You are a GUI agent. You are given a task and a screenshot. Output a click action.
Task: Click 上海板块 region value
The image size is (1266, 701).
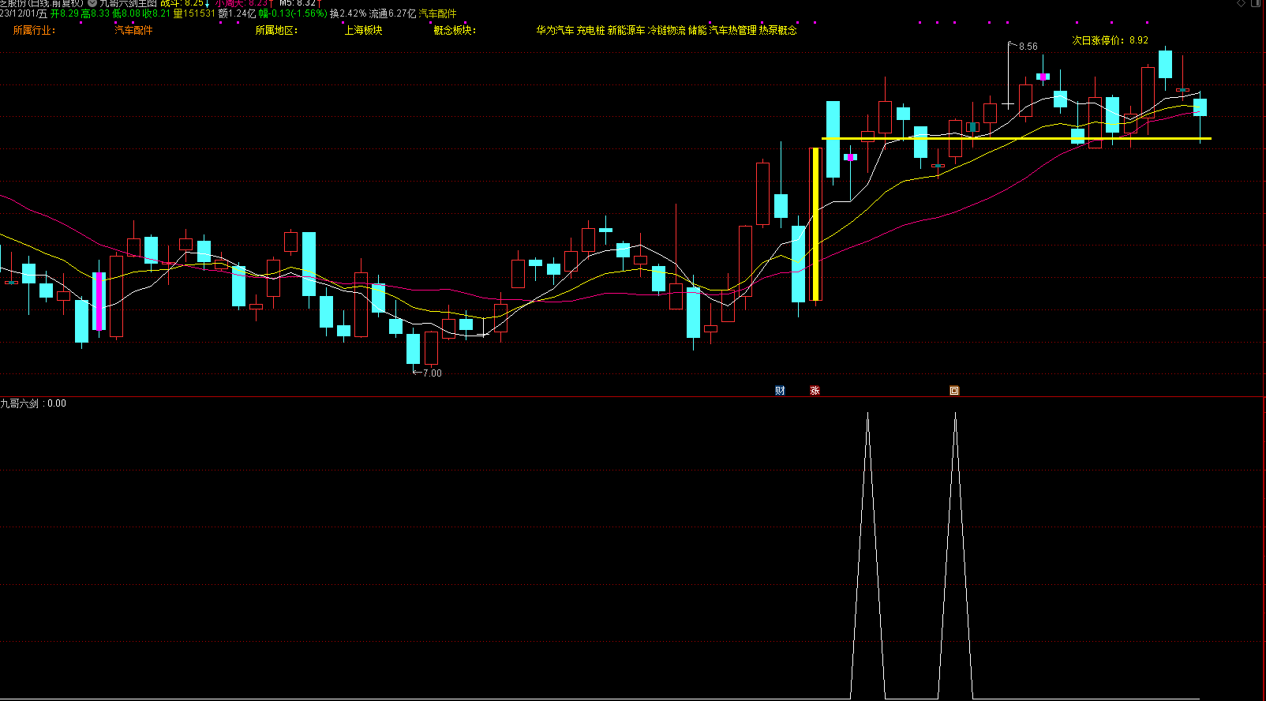(x=363, y=30)
